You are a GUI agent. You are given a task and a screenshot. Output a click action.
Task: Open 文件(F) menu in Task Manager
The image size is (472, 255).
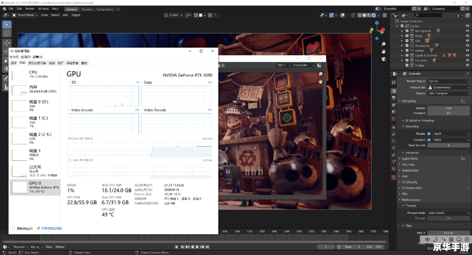coord(14,57)
